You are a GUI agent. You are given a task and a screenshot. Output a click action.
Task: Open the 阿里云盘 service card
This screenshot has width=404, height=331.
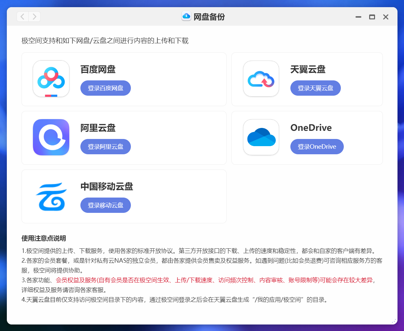[179, 137]
